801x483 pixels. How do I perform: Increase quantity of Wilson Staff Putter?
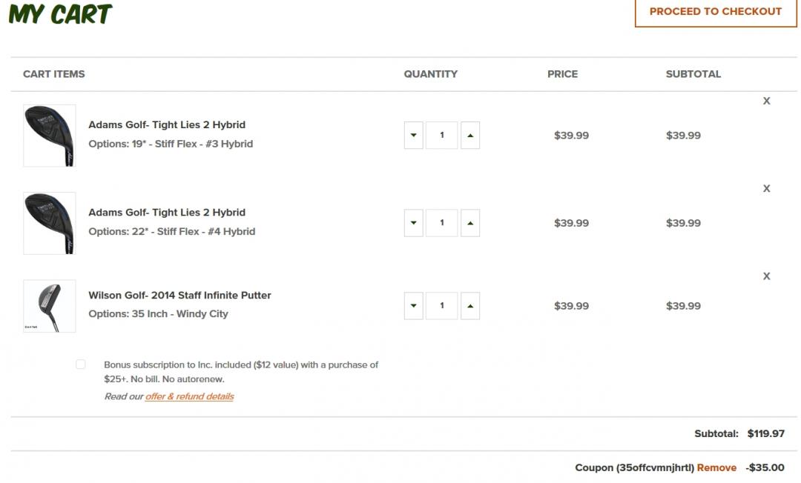tap(470, 306)
